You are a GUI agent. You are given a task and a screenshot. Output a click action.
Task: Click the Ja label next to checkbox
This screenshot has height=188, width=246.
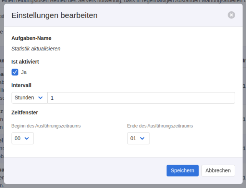click(x=24, y=72)
